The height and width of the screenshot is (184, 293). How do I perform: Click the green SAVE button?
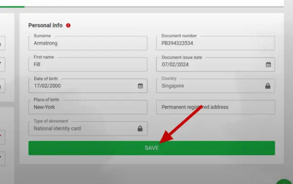(152, 148)
